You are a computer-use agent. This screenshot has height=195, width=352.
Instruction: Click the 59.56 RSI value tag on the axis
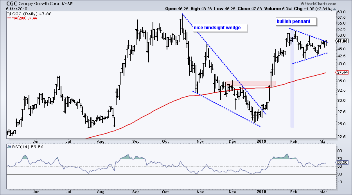pyautogui.click(x=342, y=163)
